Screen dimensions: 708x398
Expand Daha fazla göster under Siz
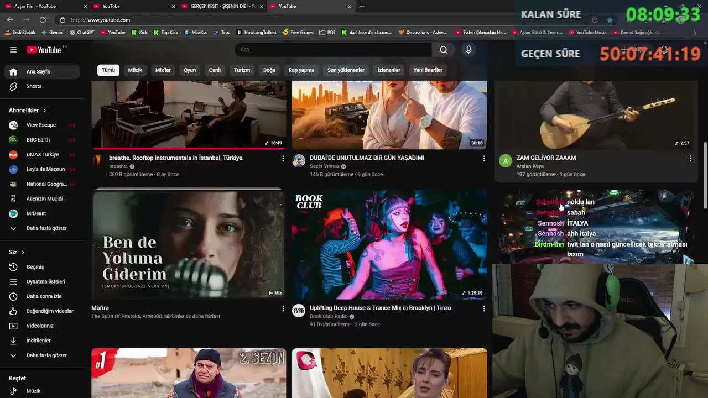42,355
